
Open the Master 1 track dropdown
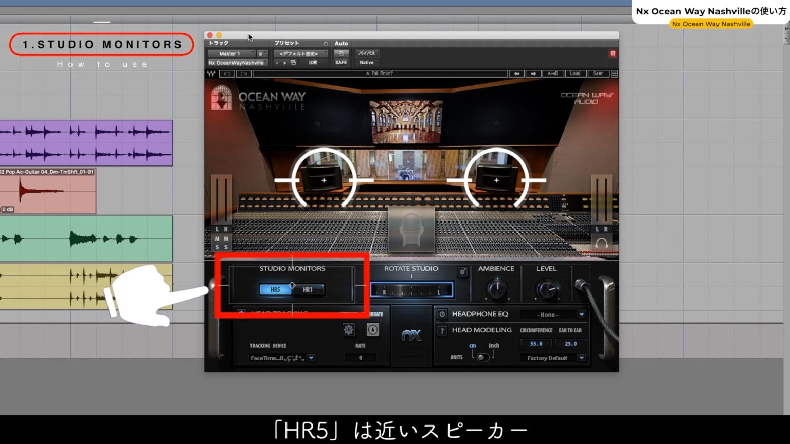pyautogui.click(x=231, y=53)
